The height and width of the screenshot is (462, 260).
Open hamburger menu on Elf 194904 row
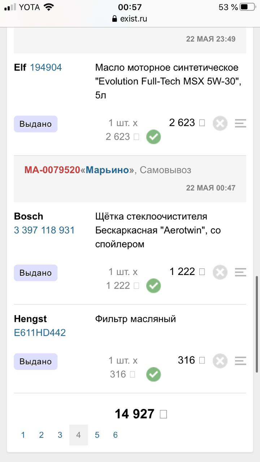click(240, 124)
